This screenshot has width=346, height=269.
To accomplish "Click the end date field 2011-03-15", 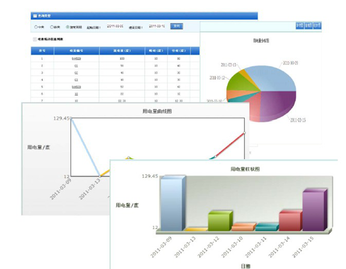I will click(x=156, y=26).
